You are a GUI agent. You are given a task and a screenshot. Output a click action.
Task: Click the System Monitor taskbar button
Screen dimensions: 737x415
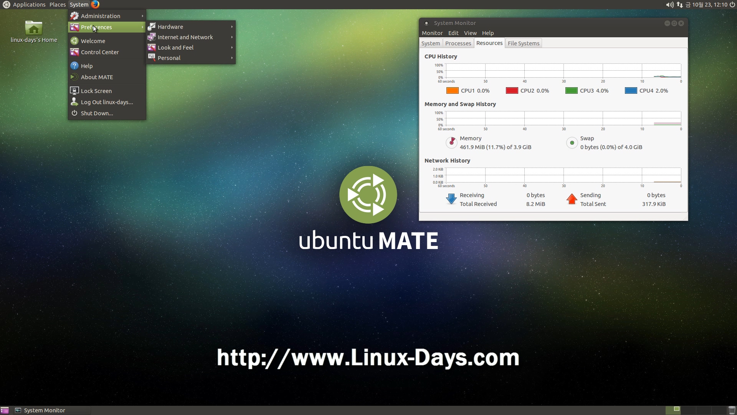tap(52, 410)
